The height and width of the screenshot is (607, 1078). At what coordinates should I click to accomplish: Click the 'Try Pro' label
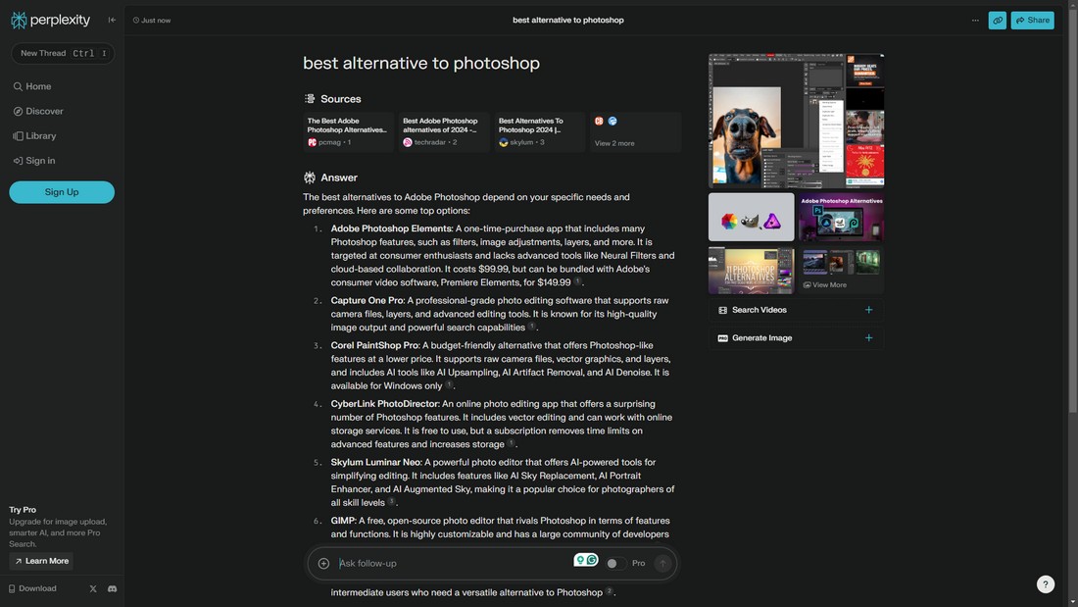pyautogui.click(x=23, y=510)
